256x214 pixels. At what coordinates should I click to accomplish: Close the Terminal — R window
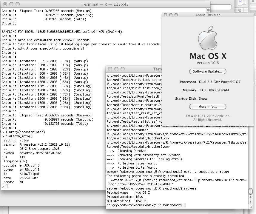tap(5, 4)
